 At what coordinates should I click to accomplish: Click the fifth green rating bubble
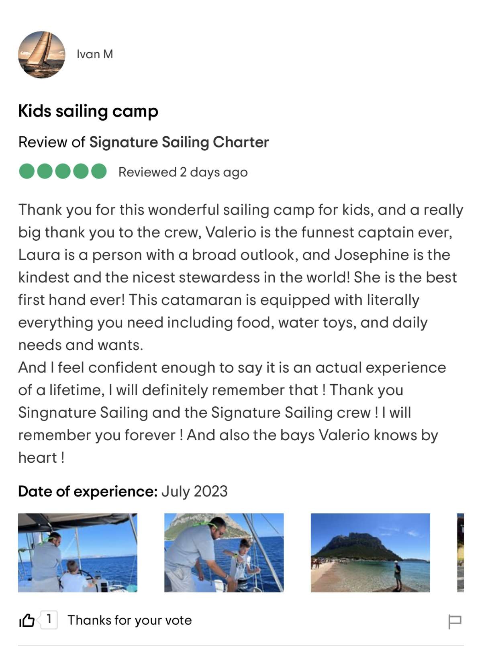(98, 171)
